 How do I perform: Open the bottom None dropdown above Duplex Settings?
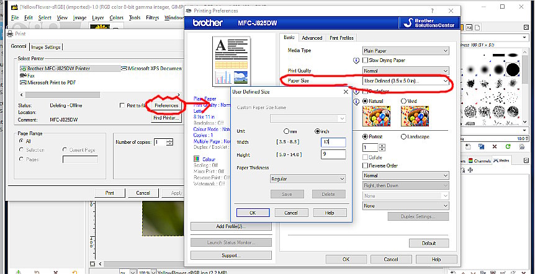coord(406,206)
